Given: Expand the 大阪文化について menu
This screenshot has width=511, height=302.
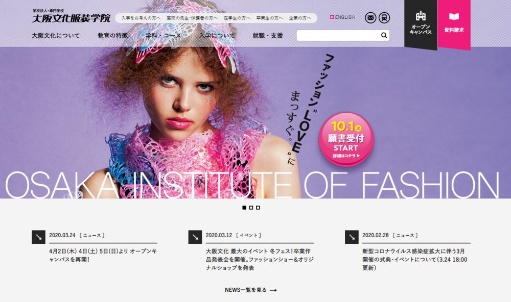Looking at the screenshot, I should (x=56, y=36).
